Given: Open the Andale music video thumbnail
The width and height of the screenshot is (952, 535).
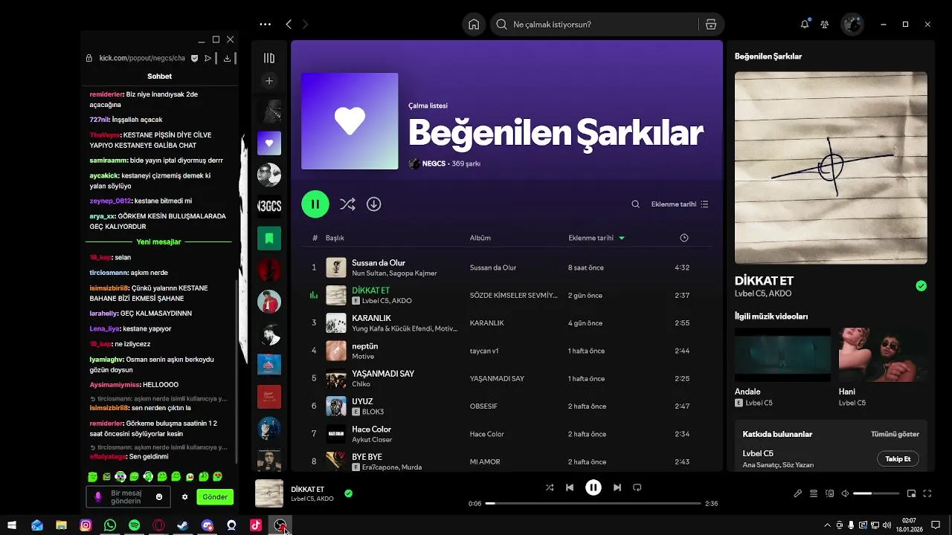Looking at the screenshot, I should (782, 354).
